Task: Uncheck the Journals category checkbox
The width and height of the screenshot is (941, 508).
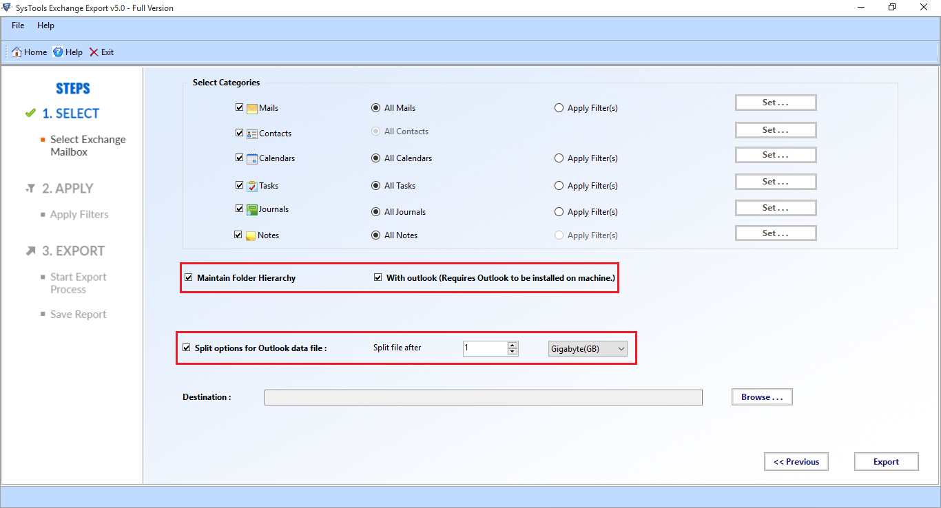Action: point(239,209)
